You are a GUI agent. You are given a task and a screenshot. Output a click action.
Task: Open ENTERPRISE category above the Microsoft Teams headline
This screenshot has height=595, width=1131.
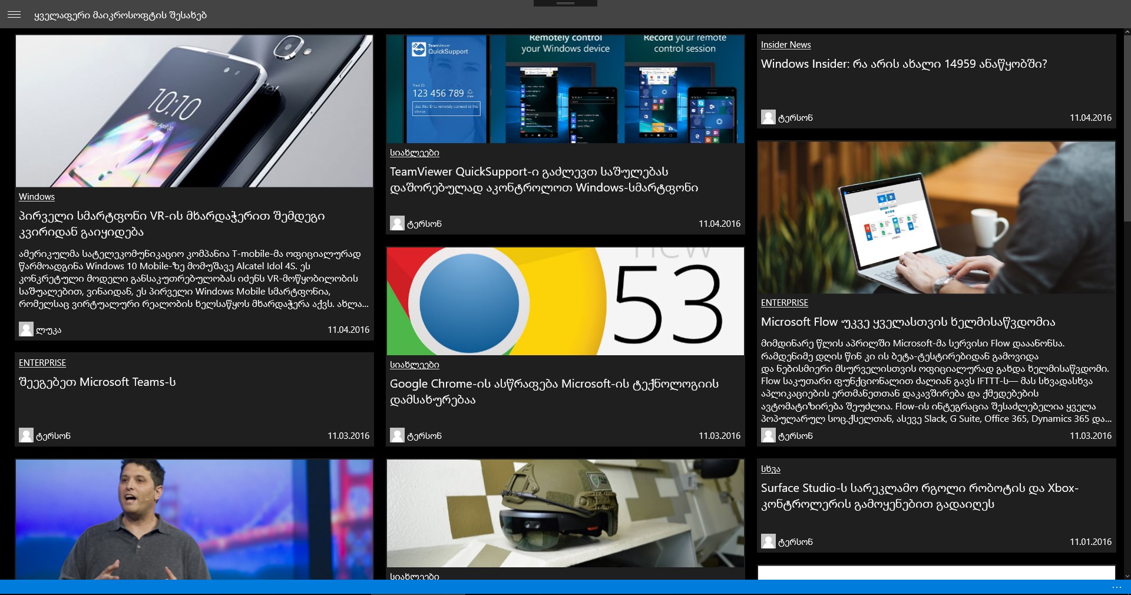[42, 363]
